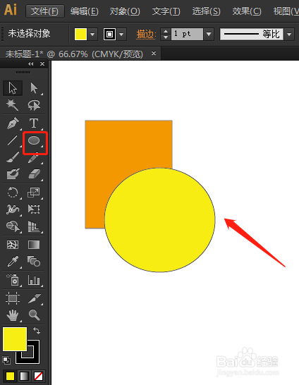Image resolution: width=299 pixels, height=385 pixels.
Task: Select the Line Segment tool
Action: tap(12, 141)
